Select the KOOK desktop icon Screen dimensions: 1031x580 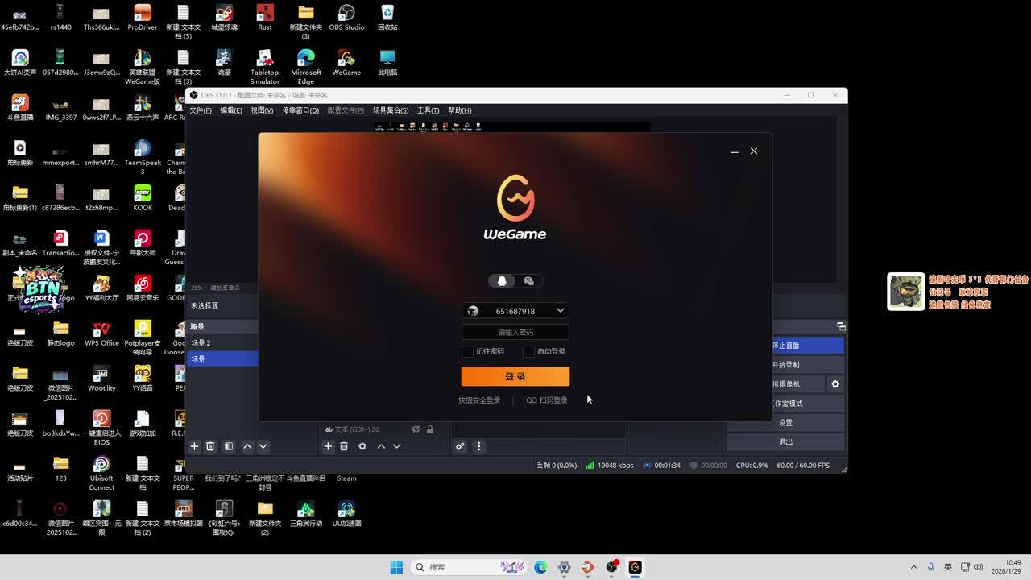pos(143,198)
